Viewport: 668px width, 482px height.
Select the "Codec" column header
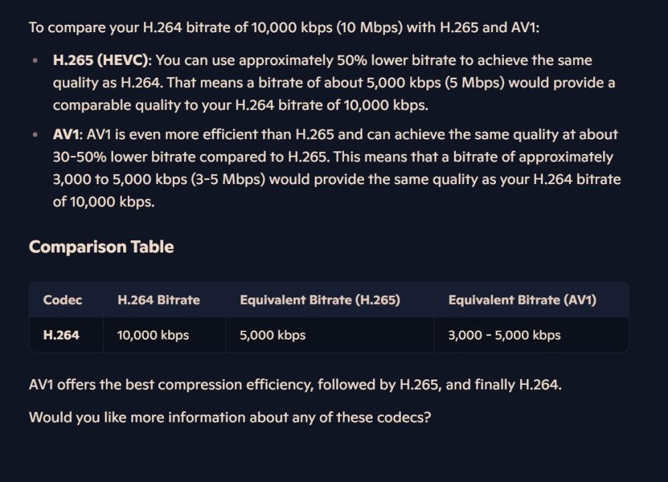(63, 300)
